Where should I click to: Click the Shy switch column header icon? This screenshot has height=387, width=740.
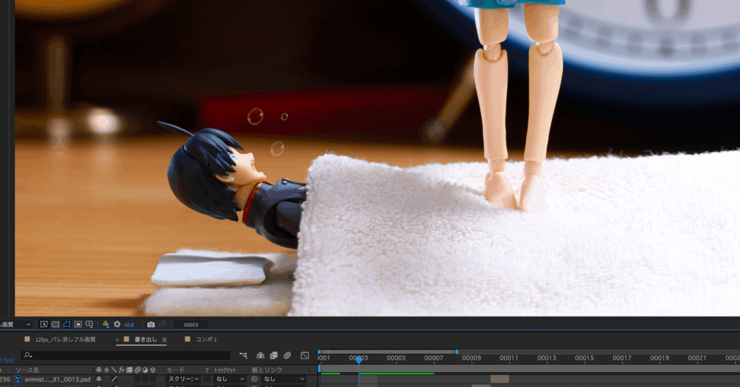click(x=99, y=370)
